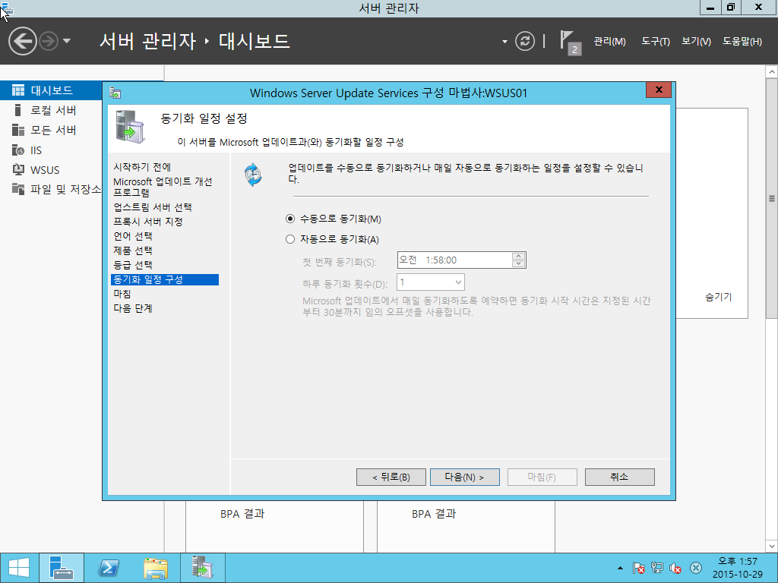Go back with the navigation arrow

pyautogui.click(x=22, y=41)
